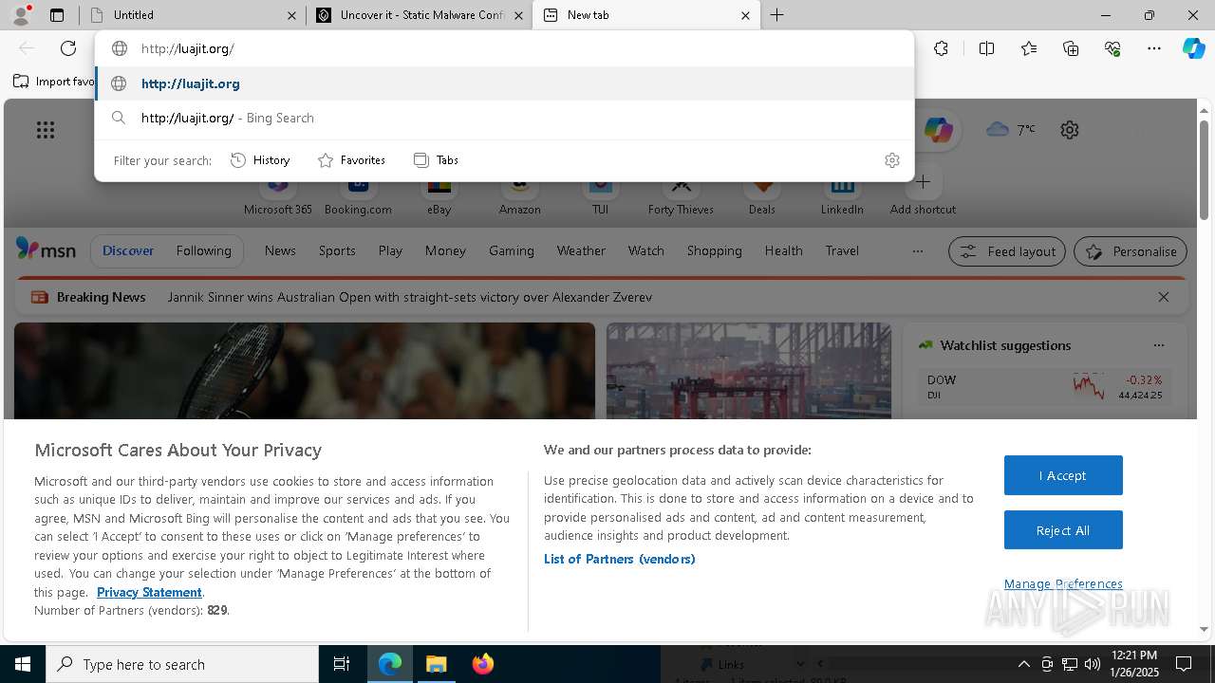Add a shortcut tile with plus
The height and width of the screenshot is (683, 1215).
click(x=923, y=182)
